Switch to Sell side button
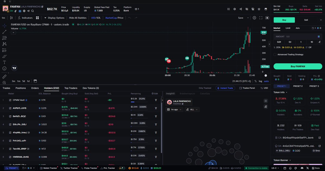325x171 pixels. click(x=306, y=20)
